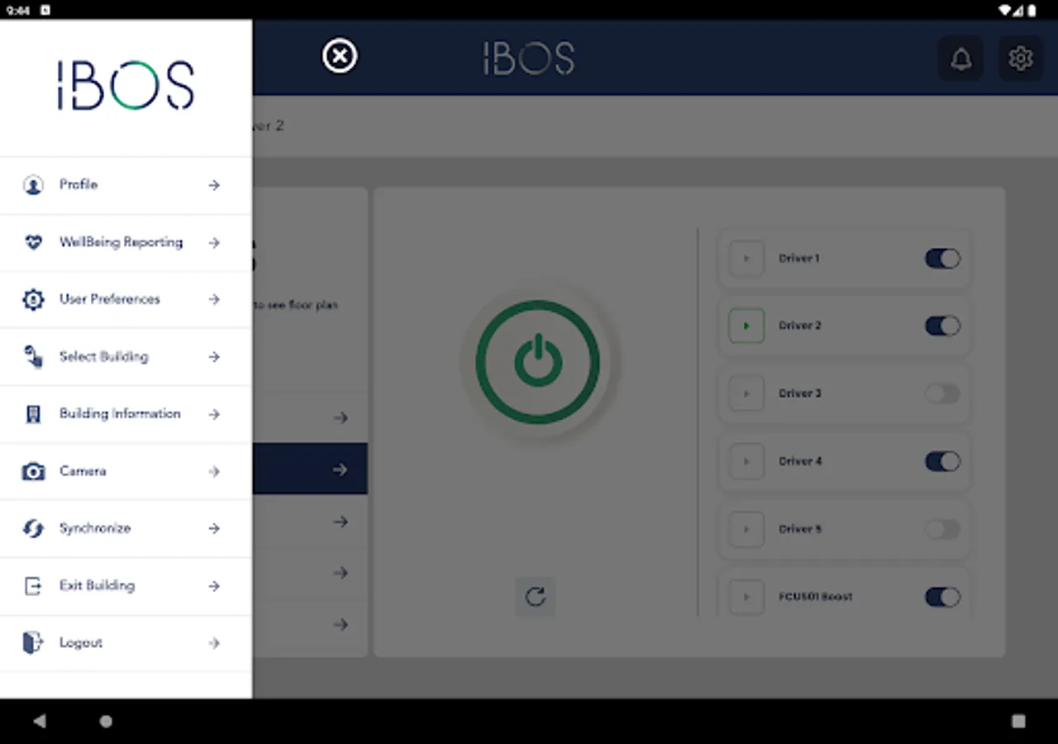Tap Android back navigation button
The width and height of the screenshot is (1058, 744).
[40, 722]
